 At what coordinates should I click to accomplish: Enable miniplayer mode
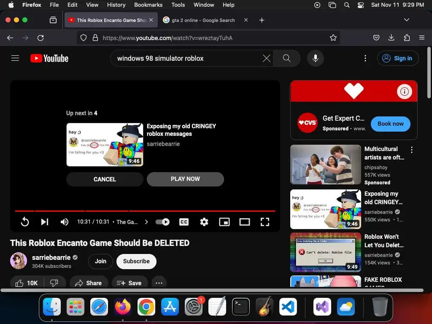point(224,222)
